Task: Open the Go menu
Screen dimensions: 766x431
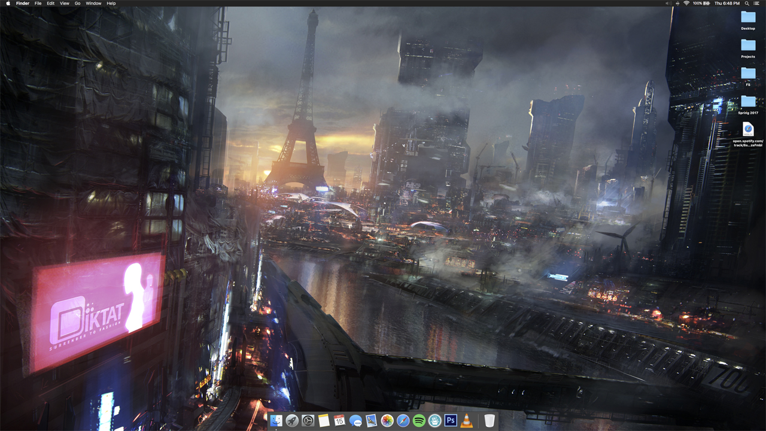Action: click(x=77, y=3)
